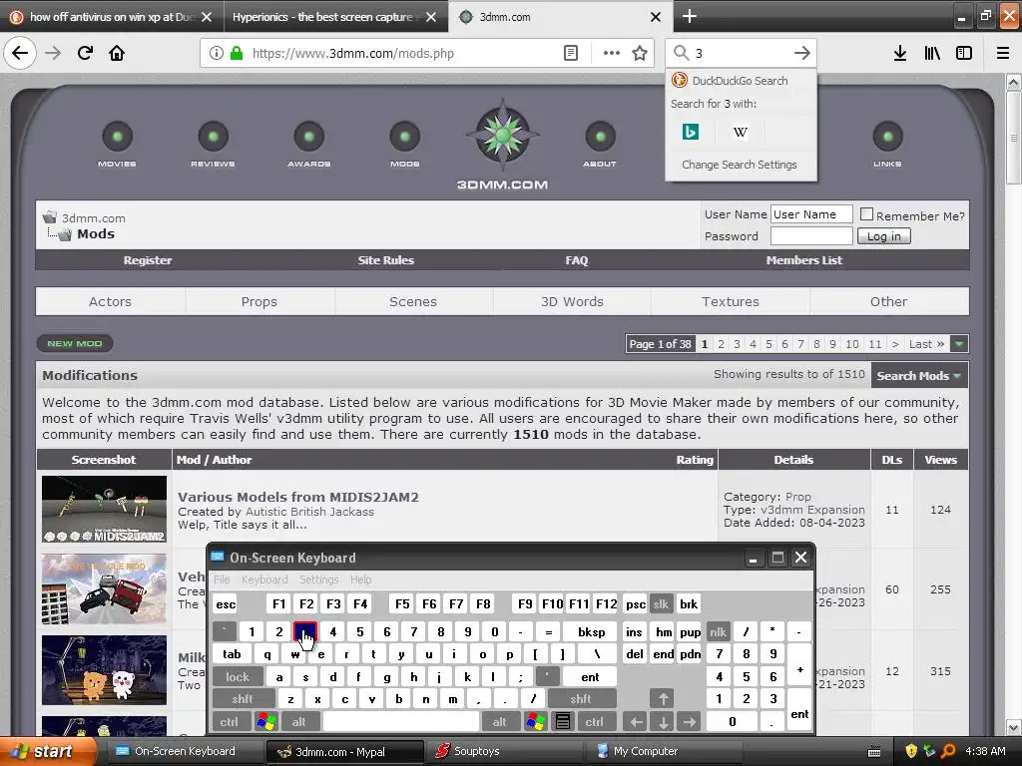Click the MIDIS2JAM2 screenshot thumbnail

coord(104,509)
